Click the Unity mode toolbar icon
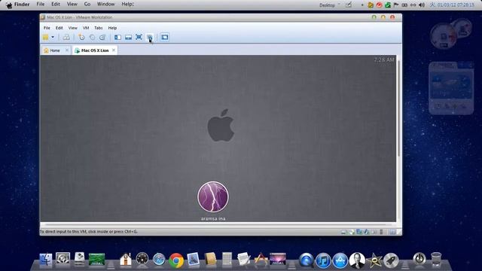Image resolution: width=482 pixels, height=271 pixels. point(150,37)
